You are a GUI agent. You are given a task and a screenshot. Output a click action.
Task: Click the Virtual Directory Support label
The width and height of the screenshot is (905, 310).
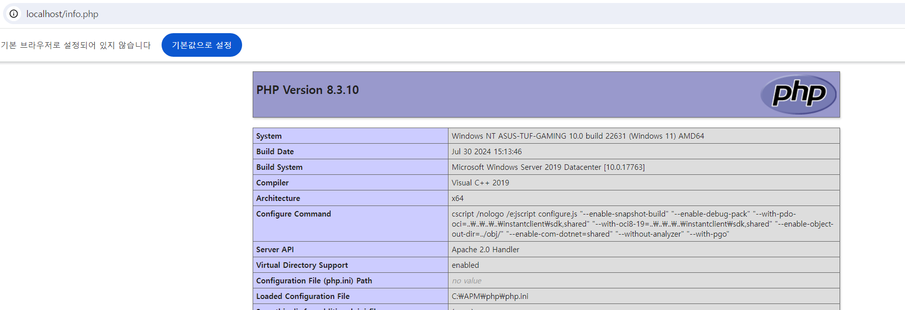pos(302,265)
